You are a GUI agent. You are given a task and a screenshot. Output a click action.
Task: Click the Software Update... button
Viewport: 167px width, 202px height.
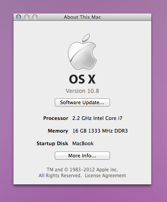coord(82,102)
